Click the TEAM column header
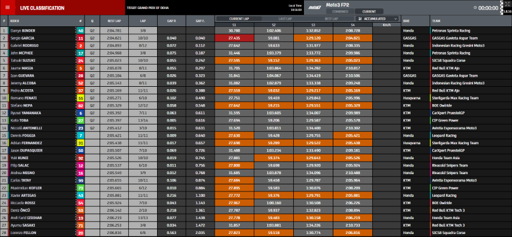This screenshot has width=512, height=237. [x=471, y=21]
